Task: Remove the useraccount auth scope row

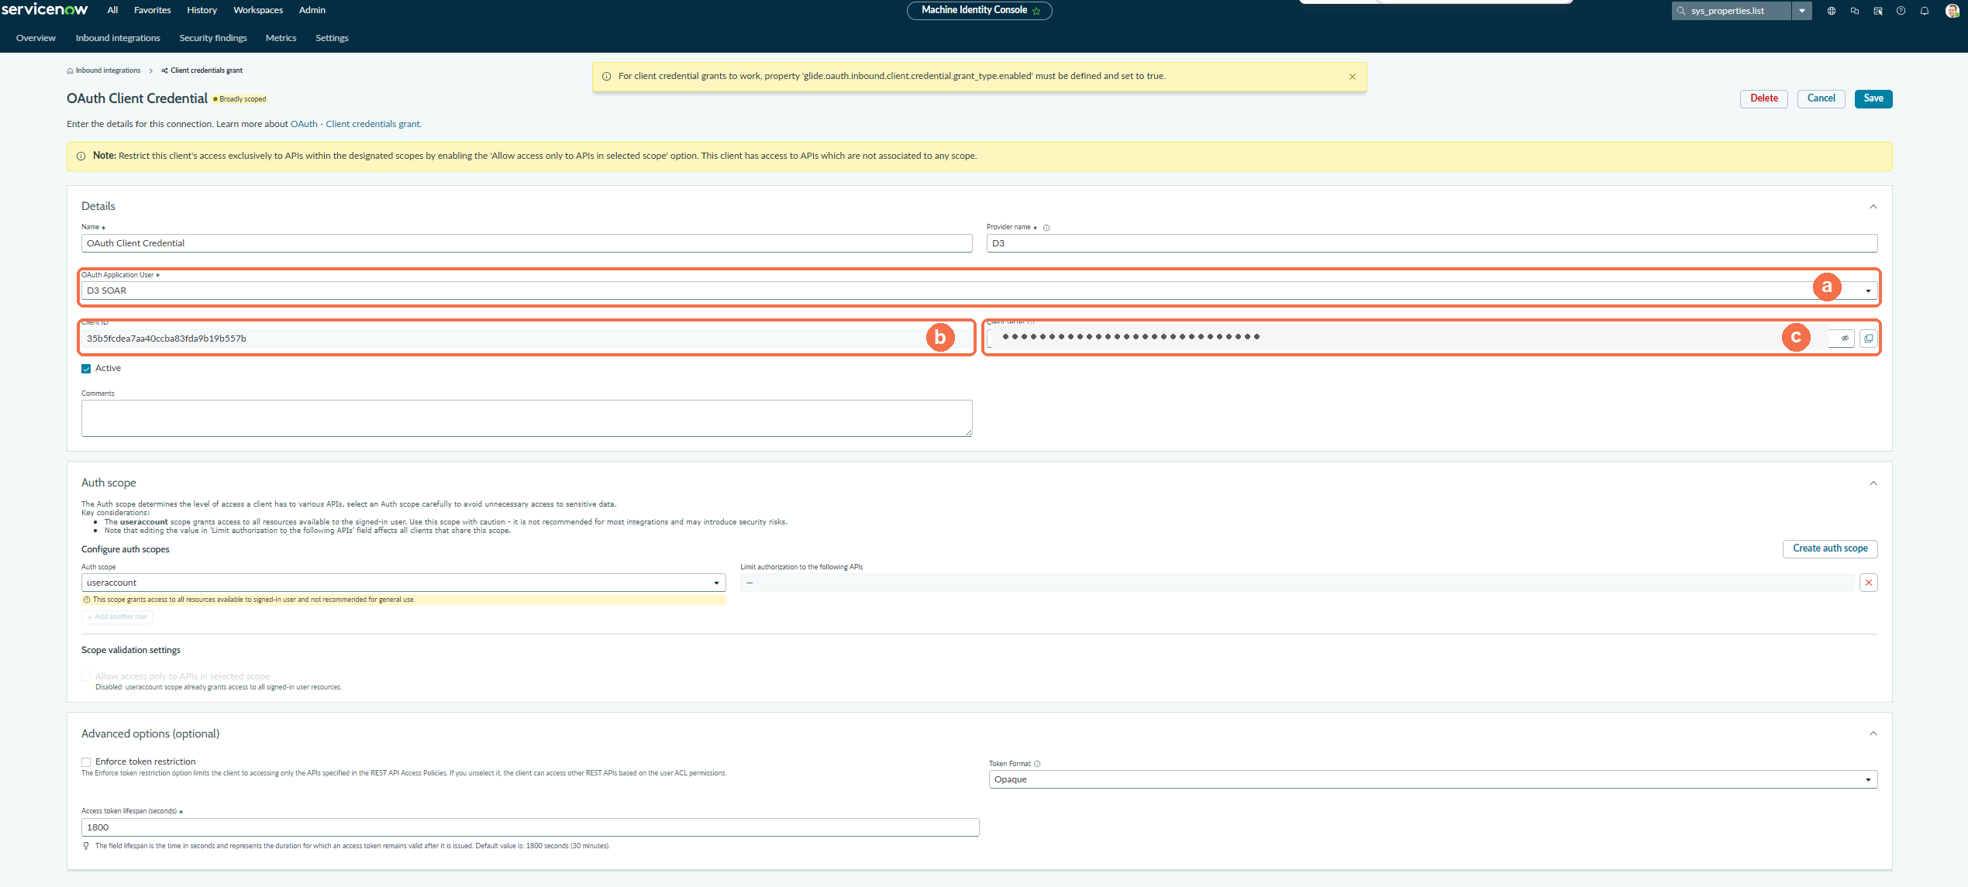Action: (1869, 583)
